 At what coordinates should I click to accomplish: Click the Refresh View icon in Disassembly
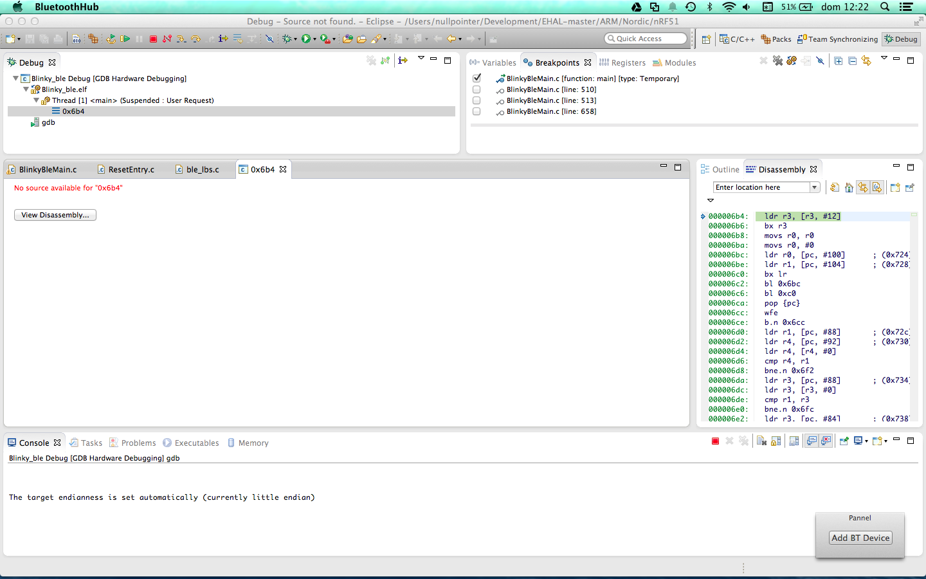click(x=835, y=187)
